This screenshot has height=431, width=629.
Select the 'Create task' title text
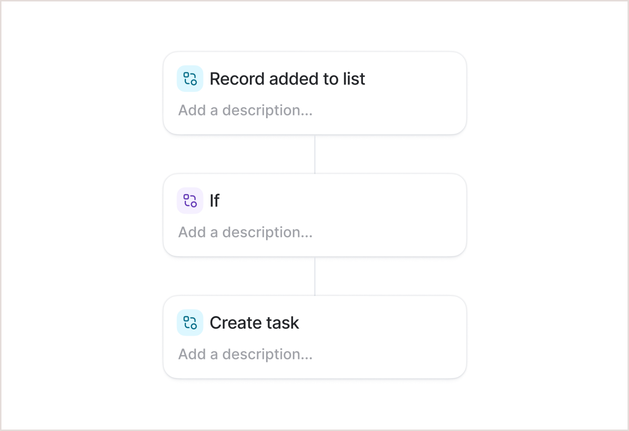pyautogui.click(x=254, y=323)
